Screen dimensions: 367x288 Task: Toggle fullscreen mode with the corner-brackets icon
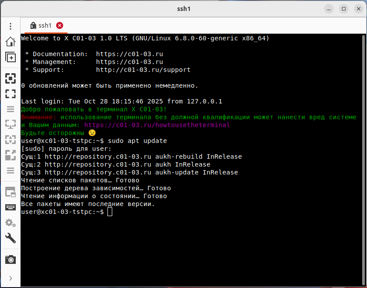[x=10, y=94]
